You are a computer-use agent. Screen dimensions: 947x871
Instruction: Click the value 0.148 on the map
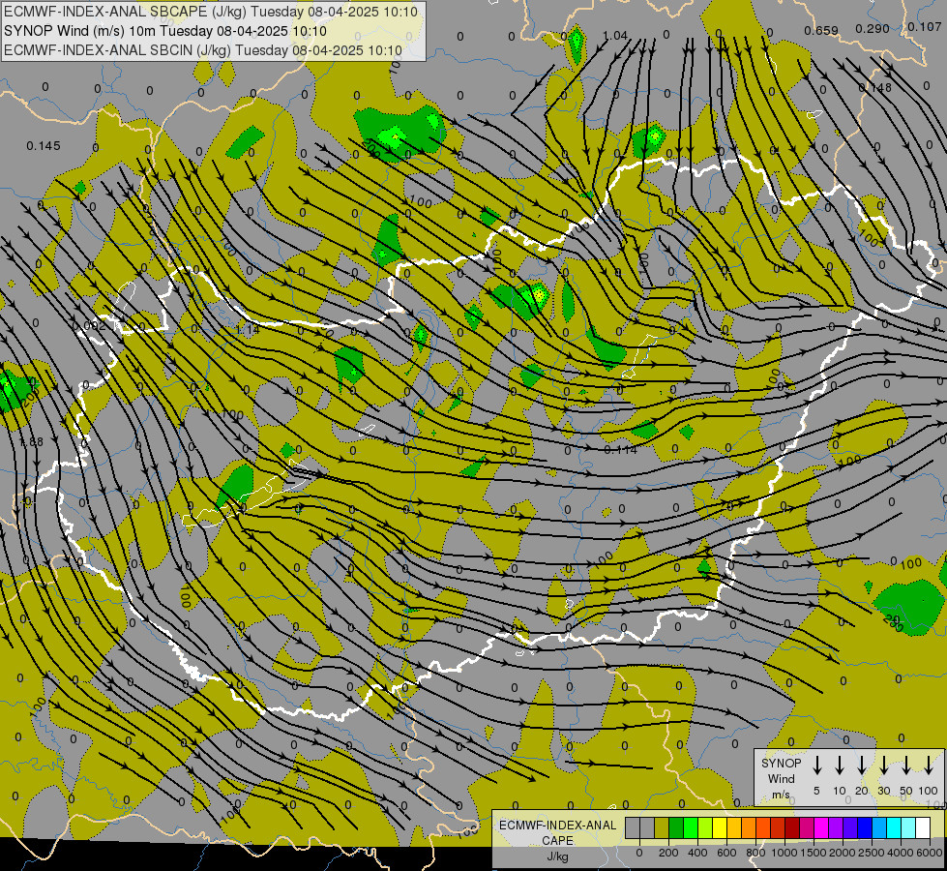tap(874, 88)
